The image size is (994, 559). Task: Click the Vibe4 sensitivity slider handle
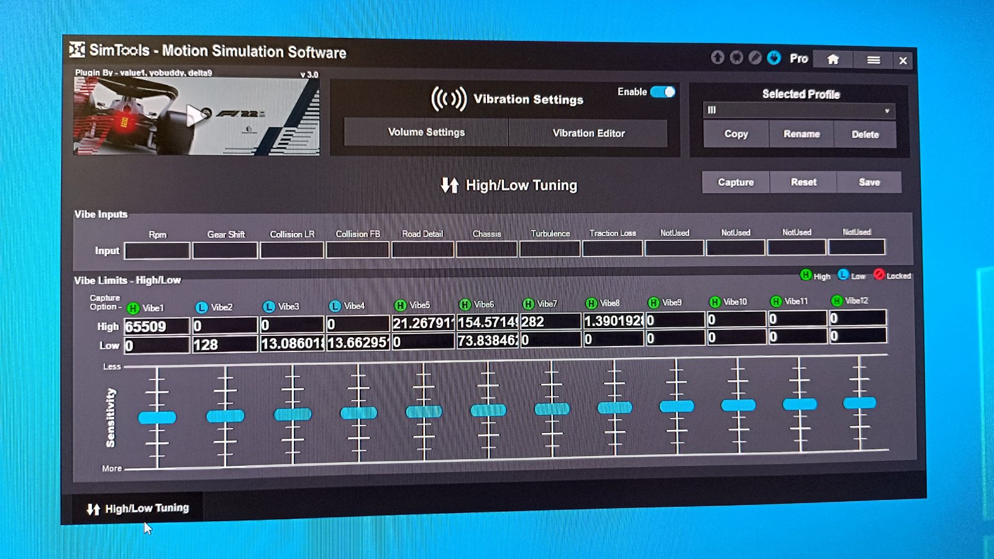click(x=359, y=412)
